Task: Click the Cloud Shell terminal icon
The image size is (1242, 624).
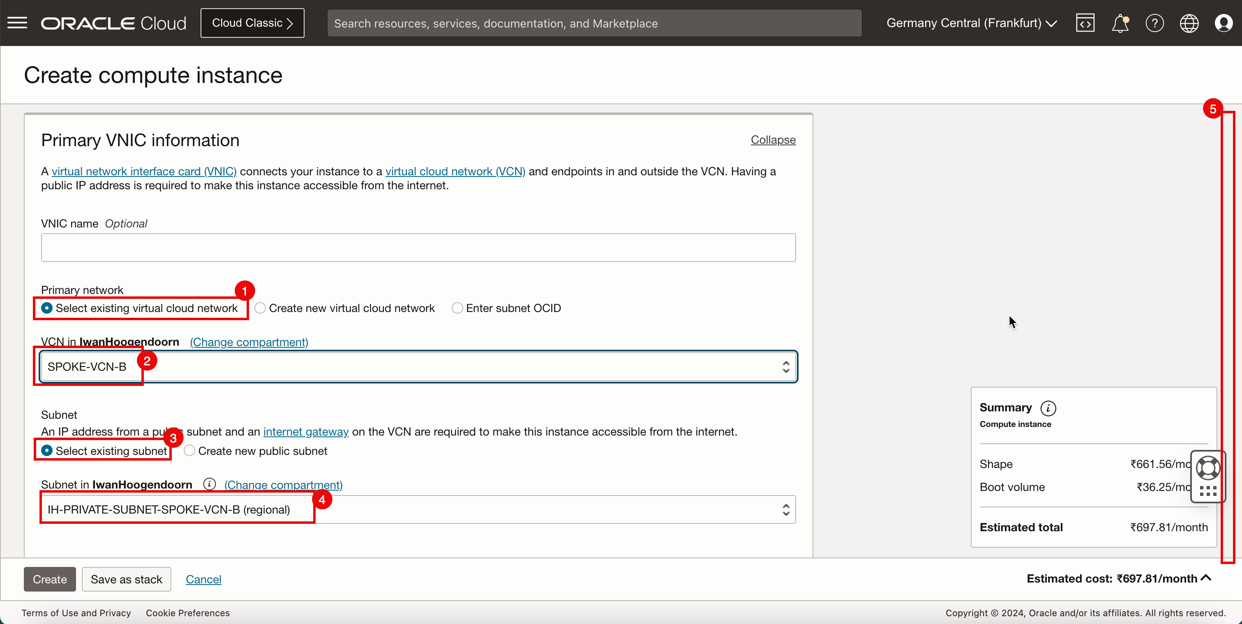Action: (1086, 23)
